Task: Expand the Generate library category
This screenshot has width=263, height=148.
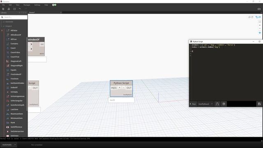Action: pyautogui.click(x=4, y=22)
